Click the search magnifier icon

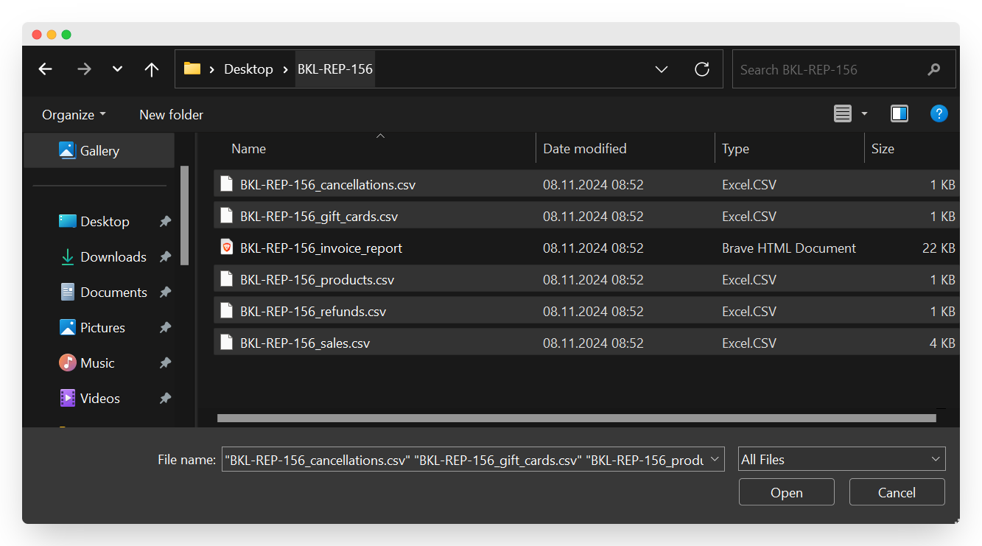point(934,69)
